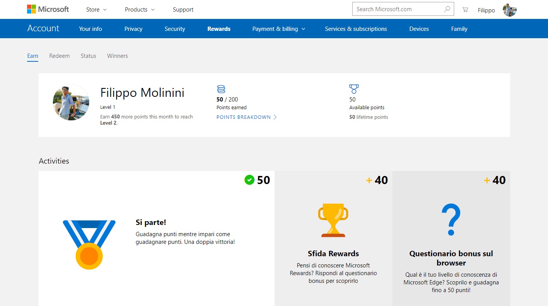Open the Support menu item
This screenshot has height=306, width=548.
click(183, 10)
